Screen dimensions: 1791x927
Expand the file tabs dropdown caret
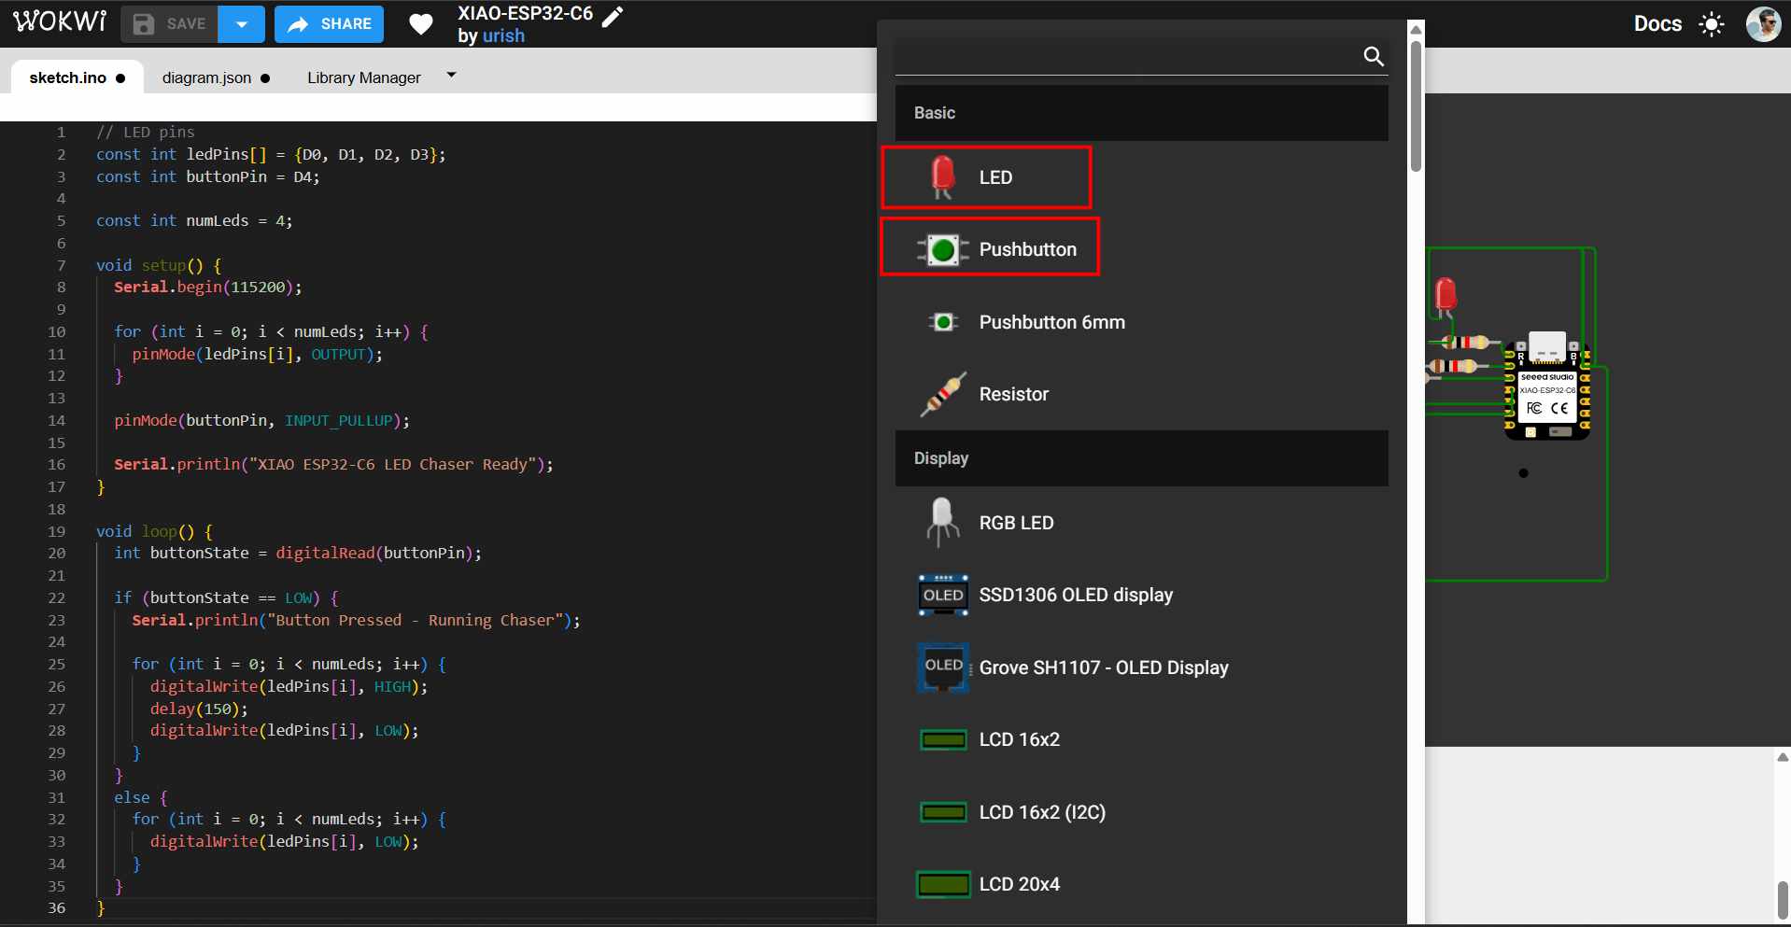point(451,75)
